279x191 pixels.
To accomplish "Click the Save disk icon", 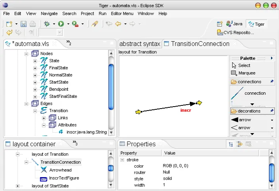I will (x=23, y=24).
